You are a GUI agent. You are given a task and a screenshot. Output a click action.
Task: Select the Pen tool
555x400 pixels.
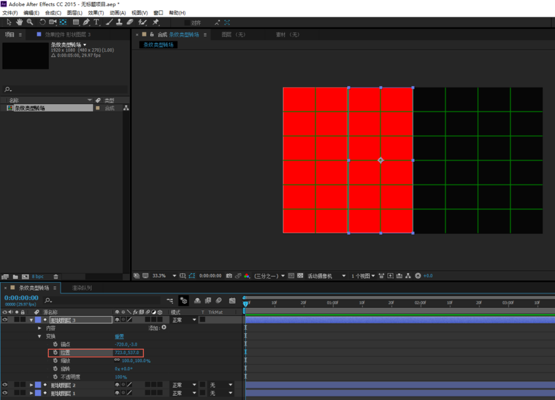86,22
